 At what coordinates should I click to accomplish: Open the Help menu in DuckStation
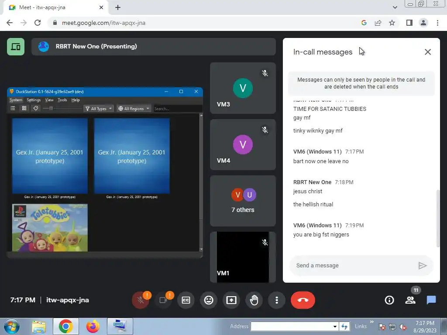tap(76, 100)
